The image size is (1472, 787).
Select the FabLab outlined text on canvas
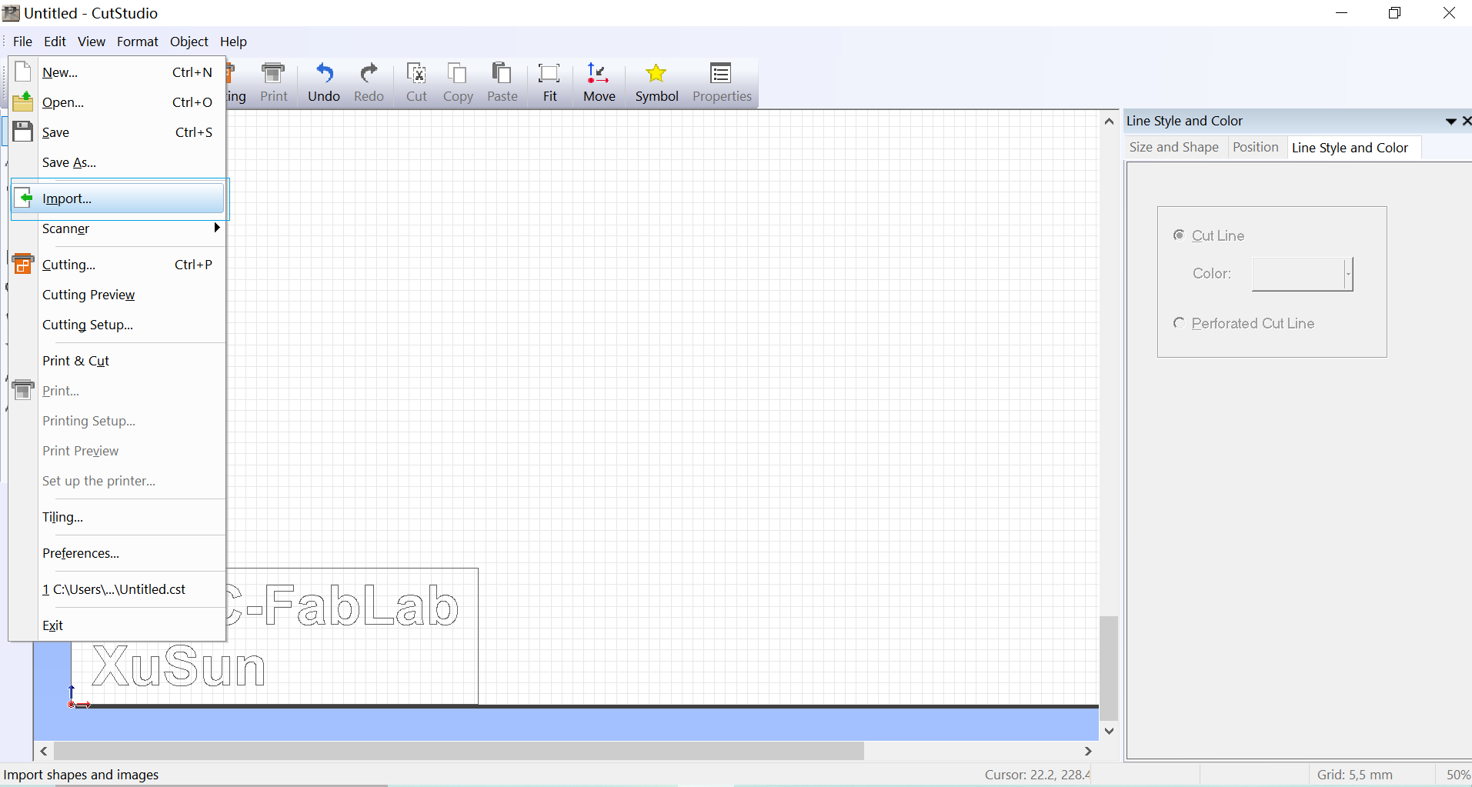[x=343, y=605]
